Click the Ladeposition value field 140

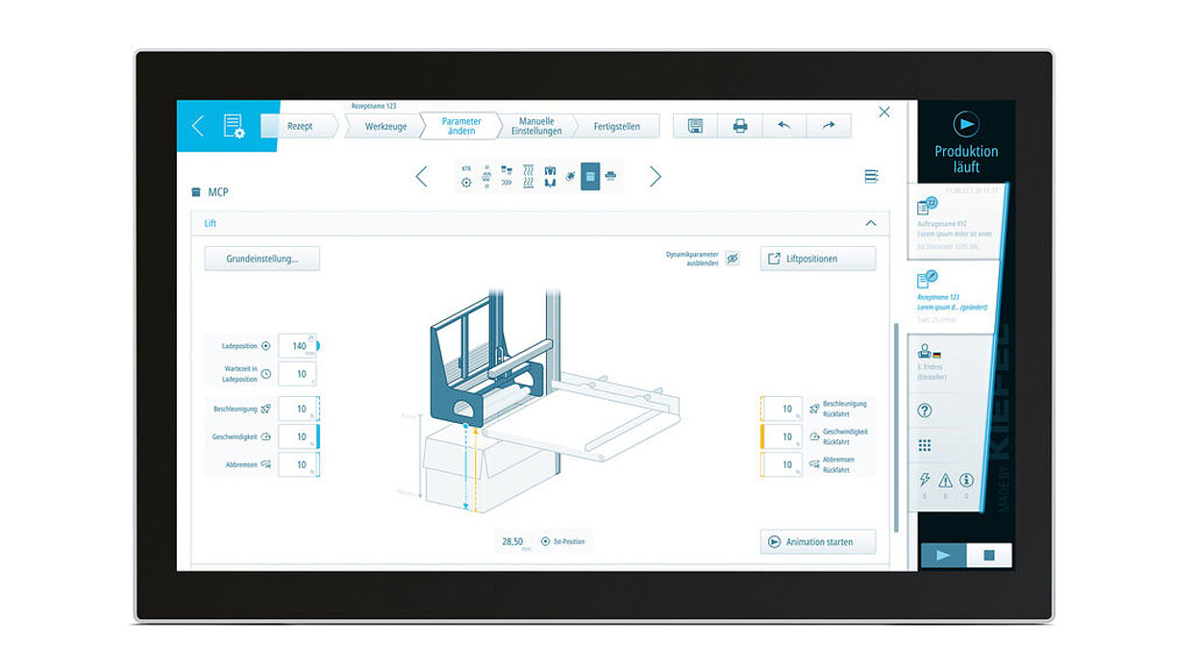[x=298, y=346]
